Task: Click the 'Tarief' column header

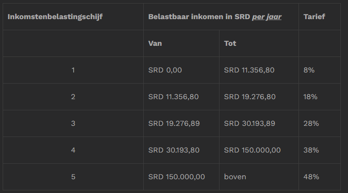Action: tap(314, 17)
